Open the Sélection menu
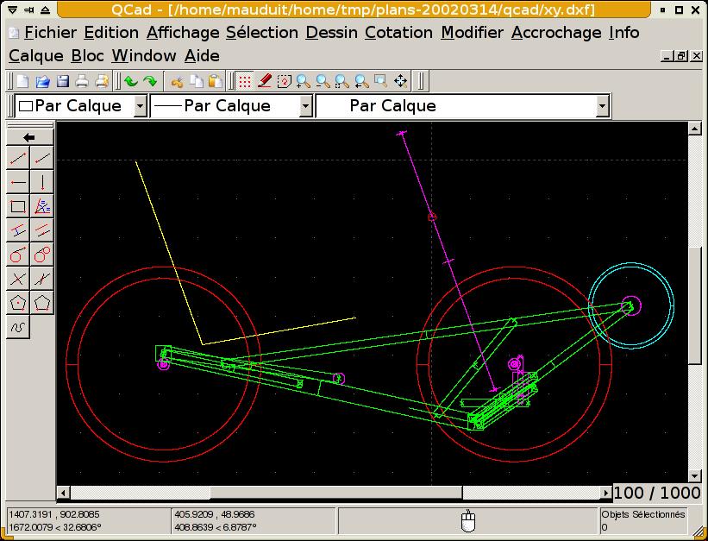The image size is (708, 541). click(x=262, y=33)
